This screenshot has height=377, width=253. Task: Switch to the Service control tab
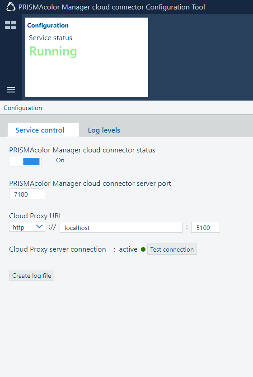point(40,130)
